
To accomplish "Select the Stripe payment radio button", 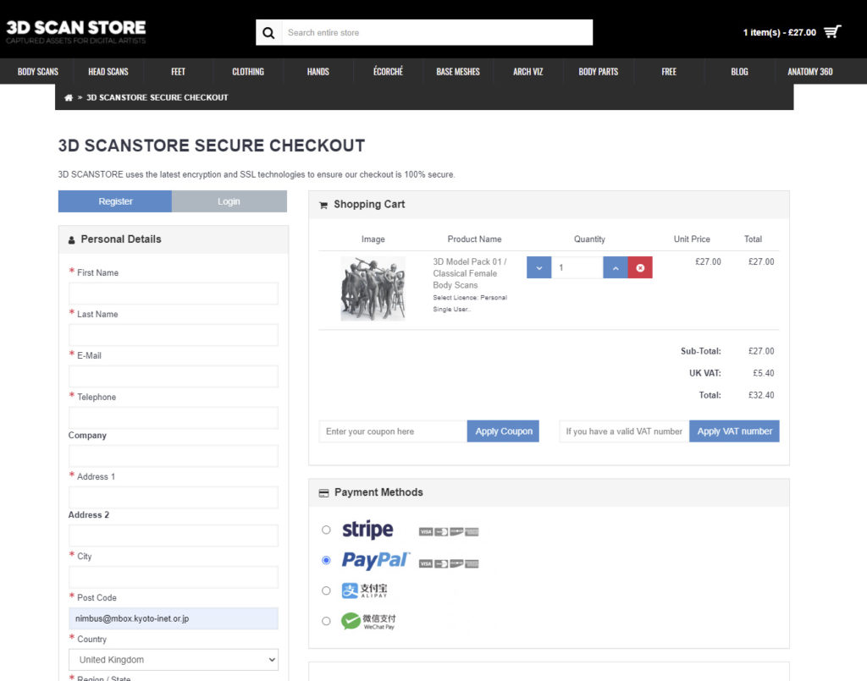I will (x=327, y=530).
